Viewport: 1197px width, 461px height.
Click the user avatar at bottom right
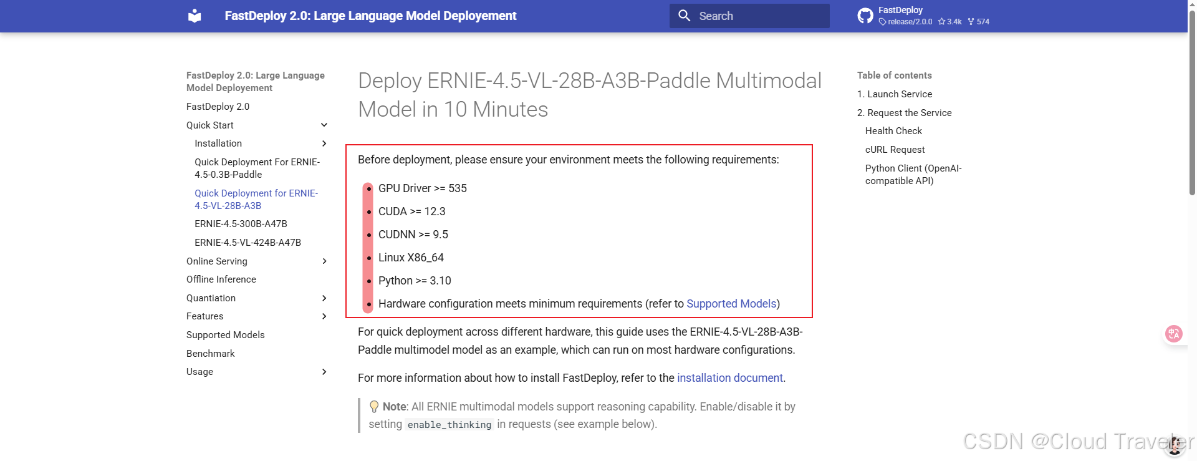click(1175, 445)
